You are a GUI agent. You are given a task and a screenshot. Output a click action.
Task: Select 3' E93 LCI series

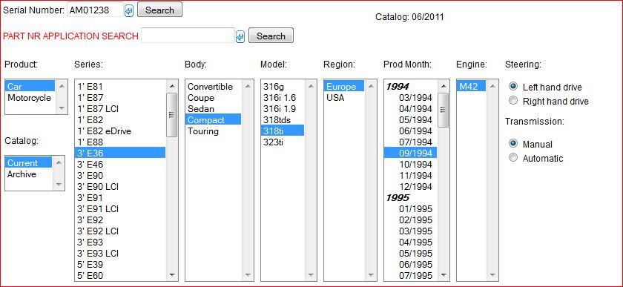point(120,253)
